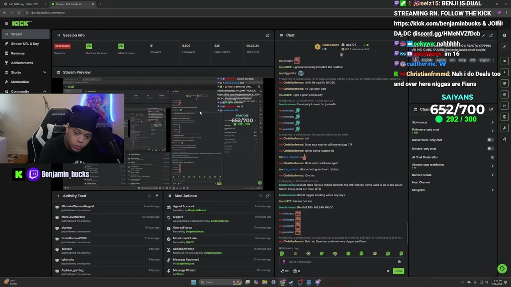
Task: Open the hamburger menu next to Kick logo
Action: (x=6, y=24)
